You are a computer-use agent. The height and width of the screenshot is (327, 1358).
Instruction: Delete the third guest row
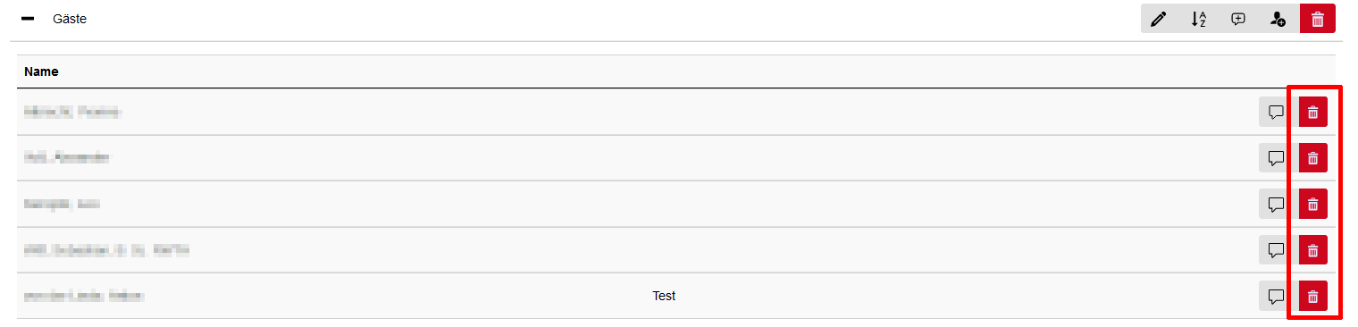pyautogui.click(x=1312, y=204)
